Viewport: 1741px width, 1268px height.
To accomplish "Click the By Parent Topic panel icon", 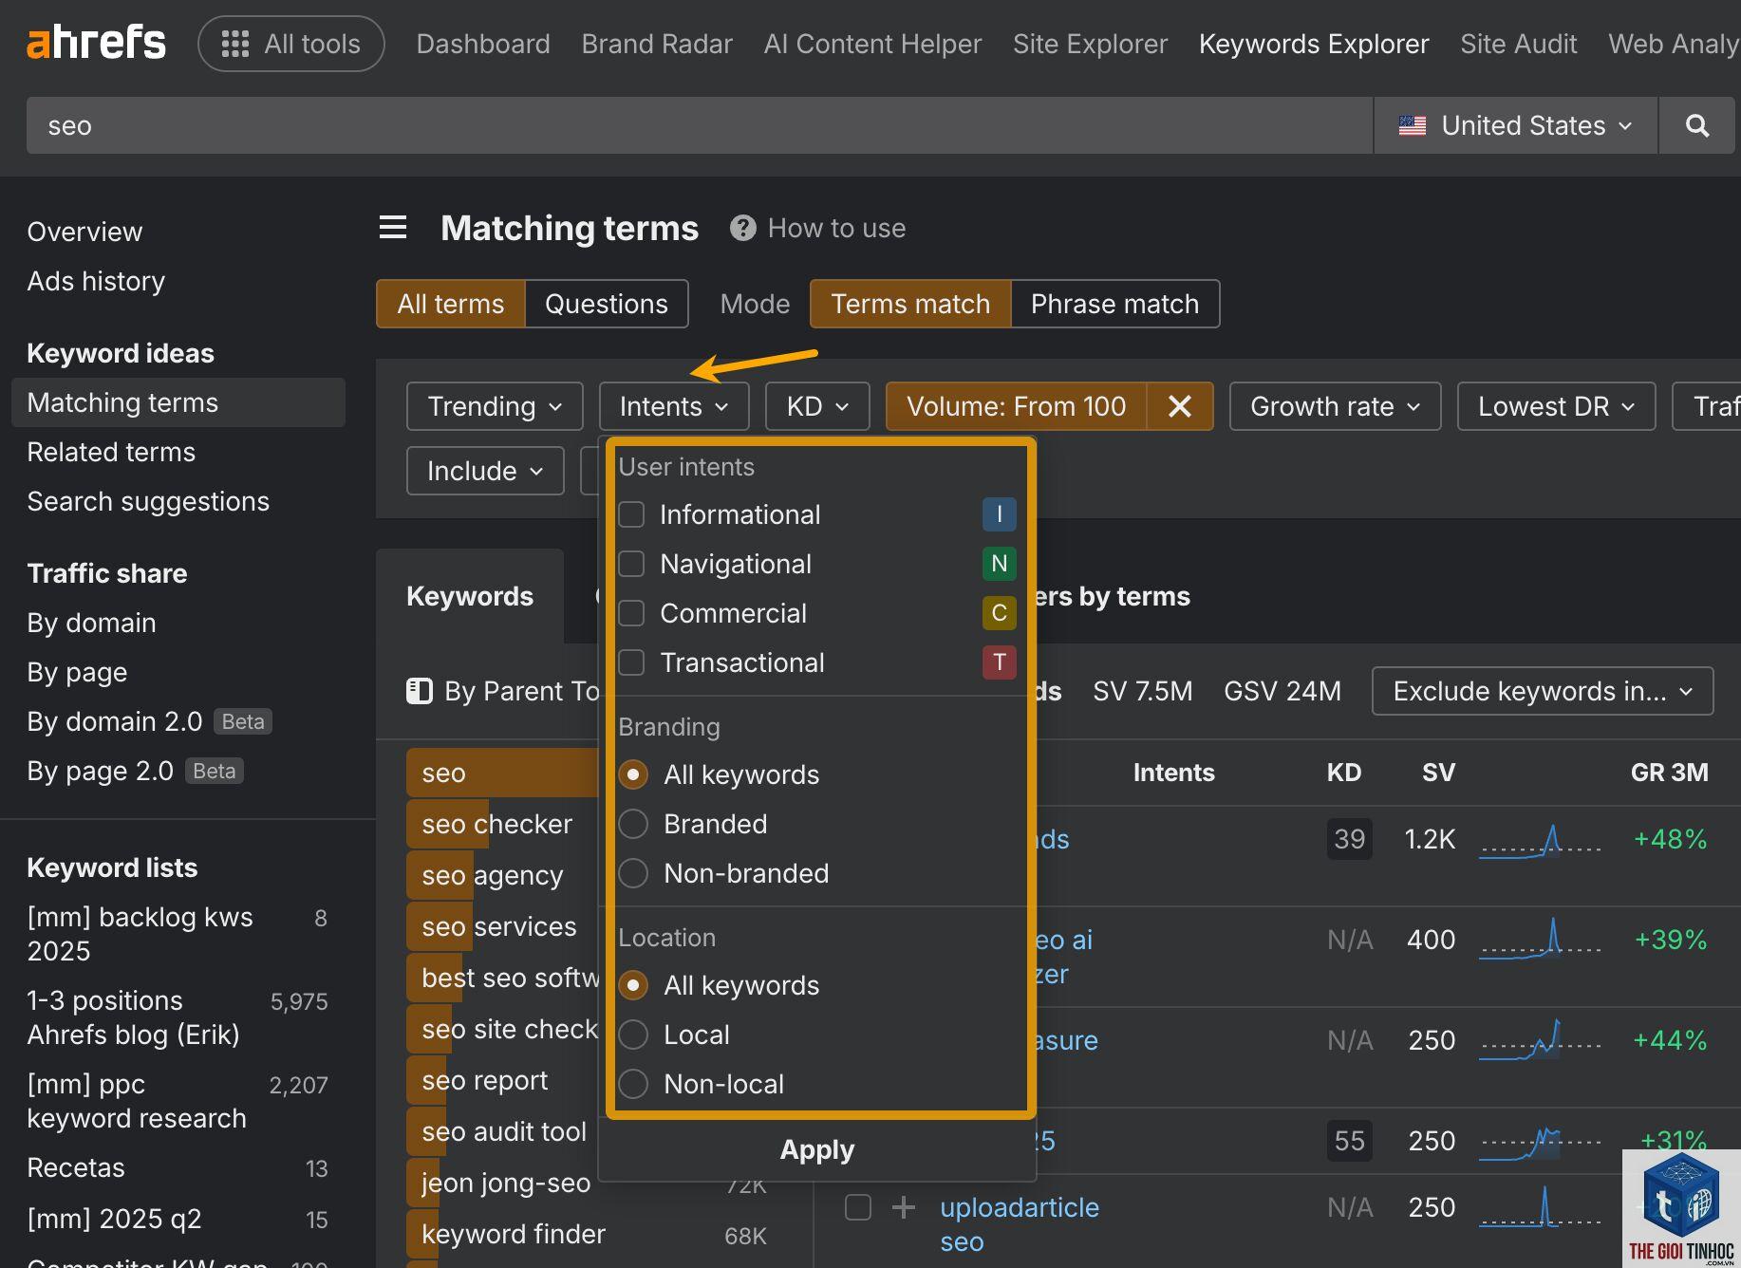I will (x=419, y=691).
